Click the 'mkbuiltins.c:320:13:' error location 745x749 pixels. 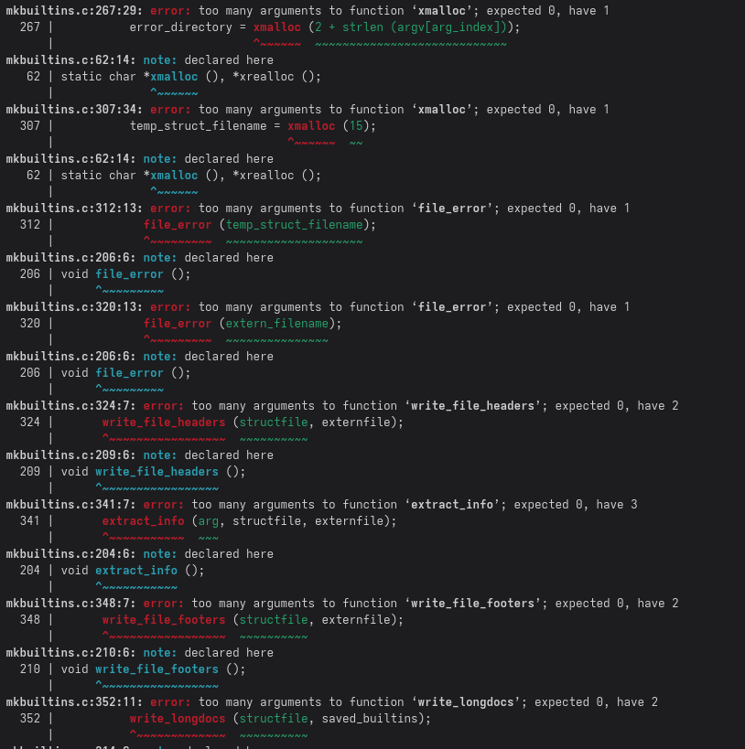[x=74, y=307]
